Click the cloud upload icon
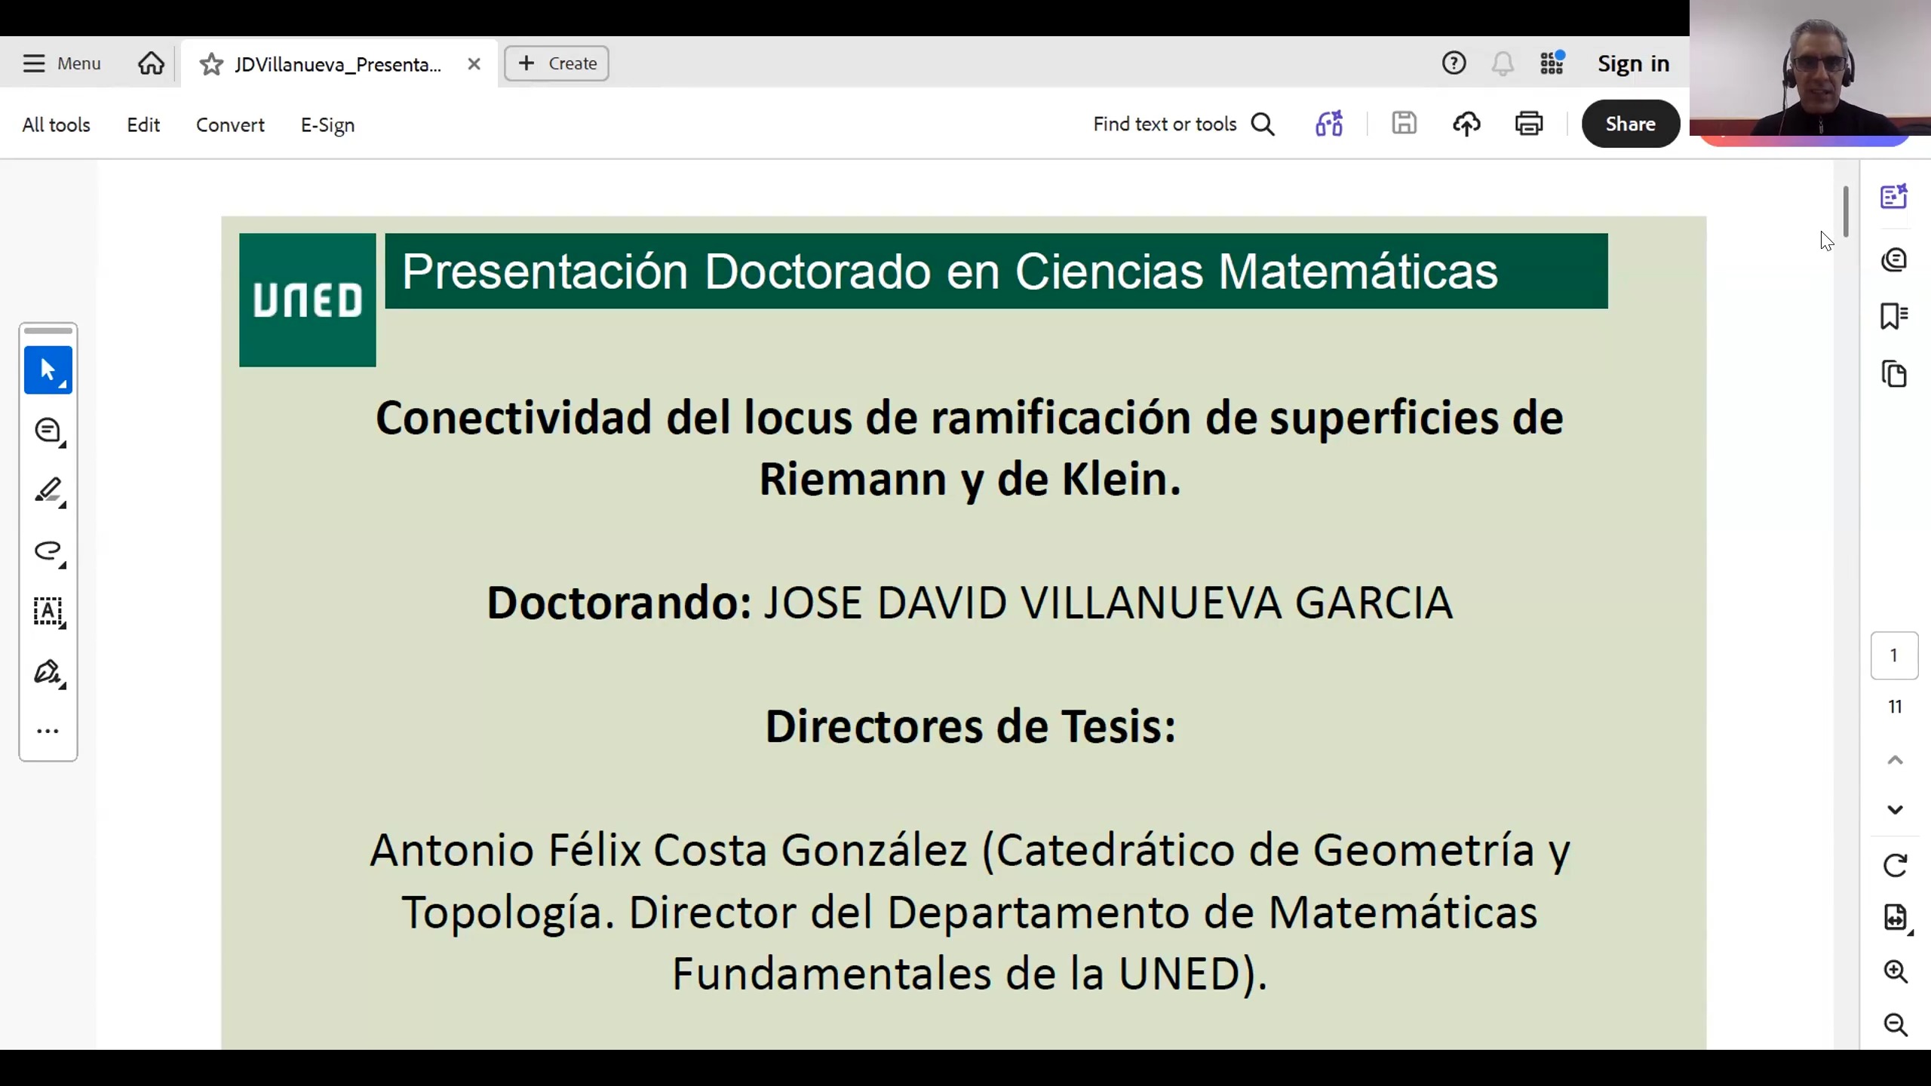The height and width of the screenshot is (1086, 1931). [x=1466, y=124]
